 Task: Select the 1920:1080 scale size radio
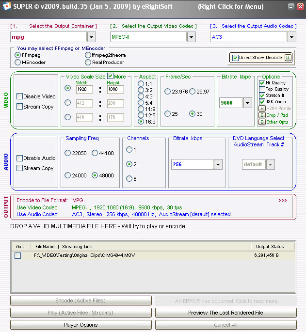pos(67,88)
